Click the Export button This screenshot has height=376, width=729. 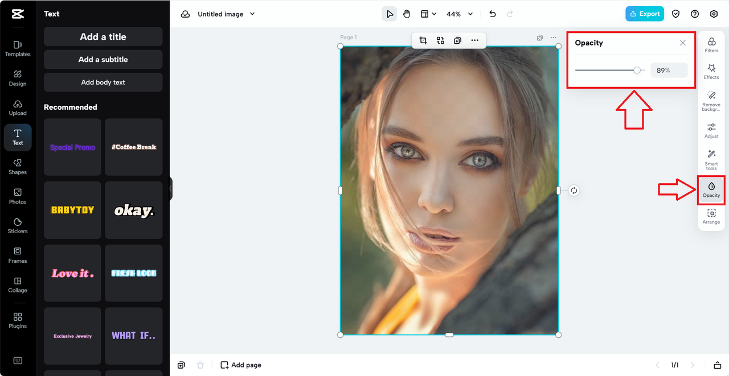(645, 14)
